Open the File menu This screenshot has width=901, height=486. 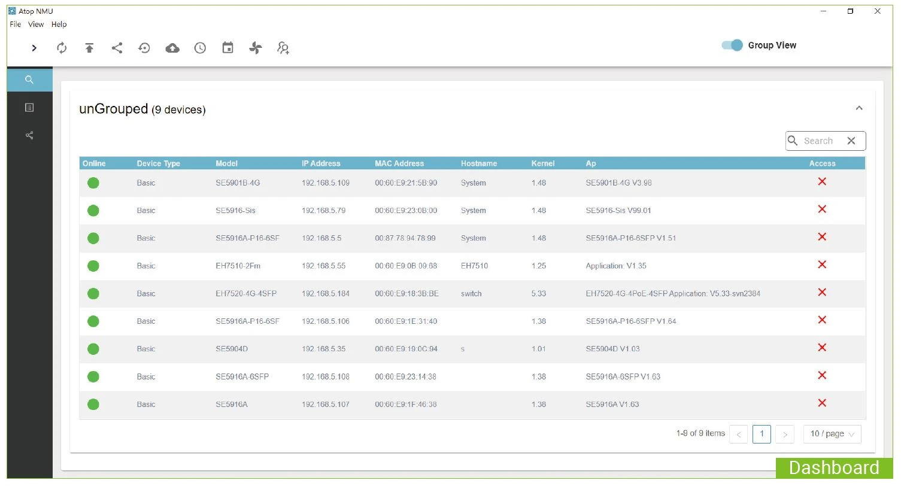click(16, 25)
